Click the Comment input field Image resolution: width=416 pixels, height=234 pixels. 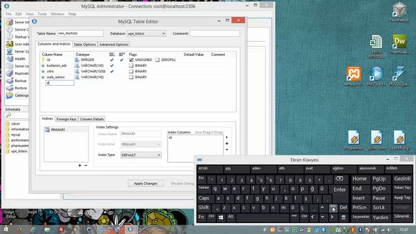[214, 33]
